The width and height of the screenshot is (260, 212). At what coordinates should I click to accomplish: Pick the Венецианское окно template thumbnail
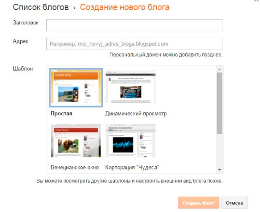pos(76,141)
